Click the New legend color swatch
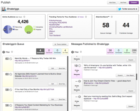140x111 pixels. tap(14, 29)
